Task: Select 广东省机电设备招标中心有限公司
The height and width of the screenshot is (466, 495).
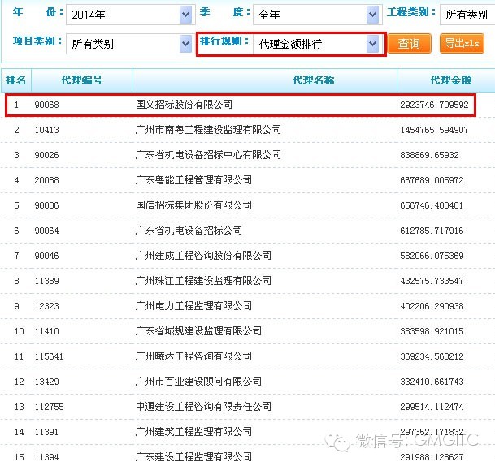Action: (208, 155)
